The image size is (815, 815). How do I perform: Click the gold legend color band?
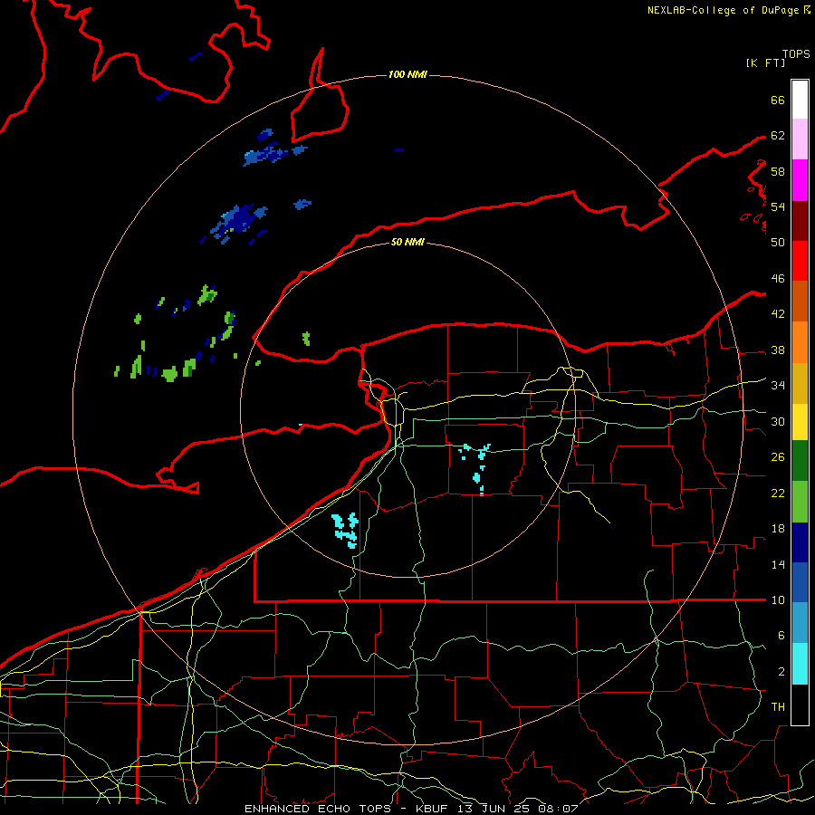click(800, 383)
